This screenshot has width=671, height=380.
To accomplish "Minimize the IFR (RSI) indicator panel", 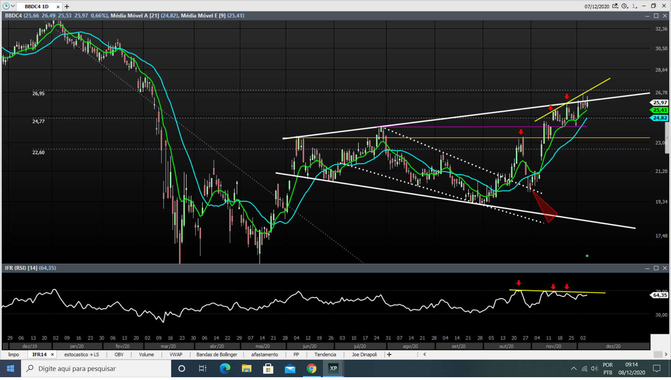I will [647, 268].
